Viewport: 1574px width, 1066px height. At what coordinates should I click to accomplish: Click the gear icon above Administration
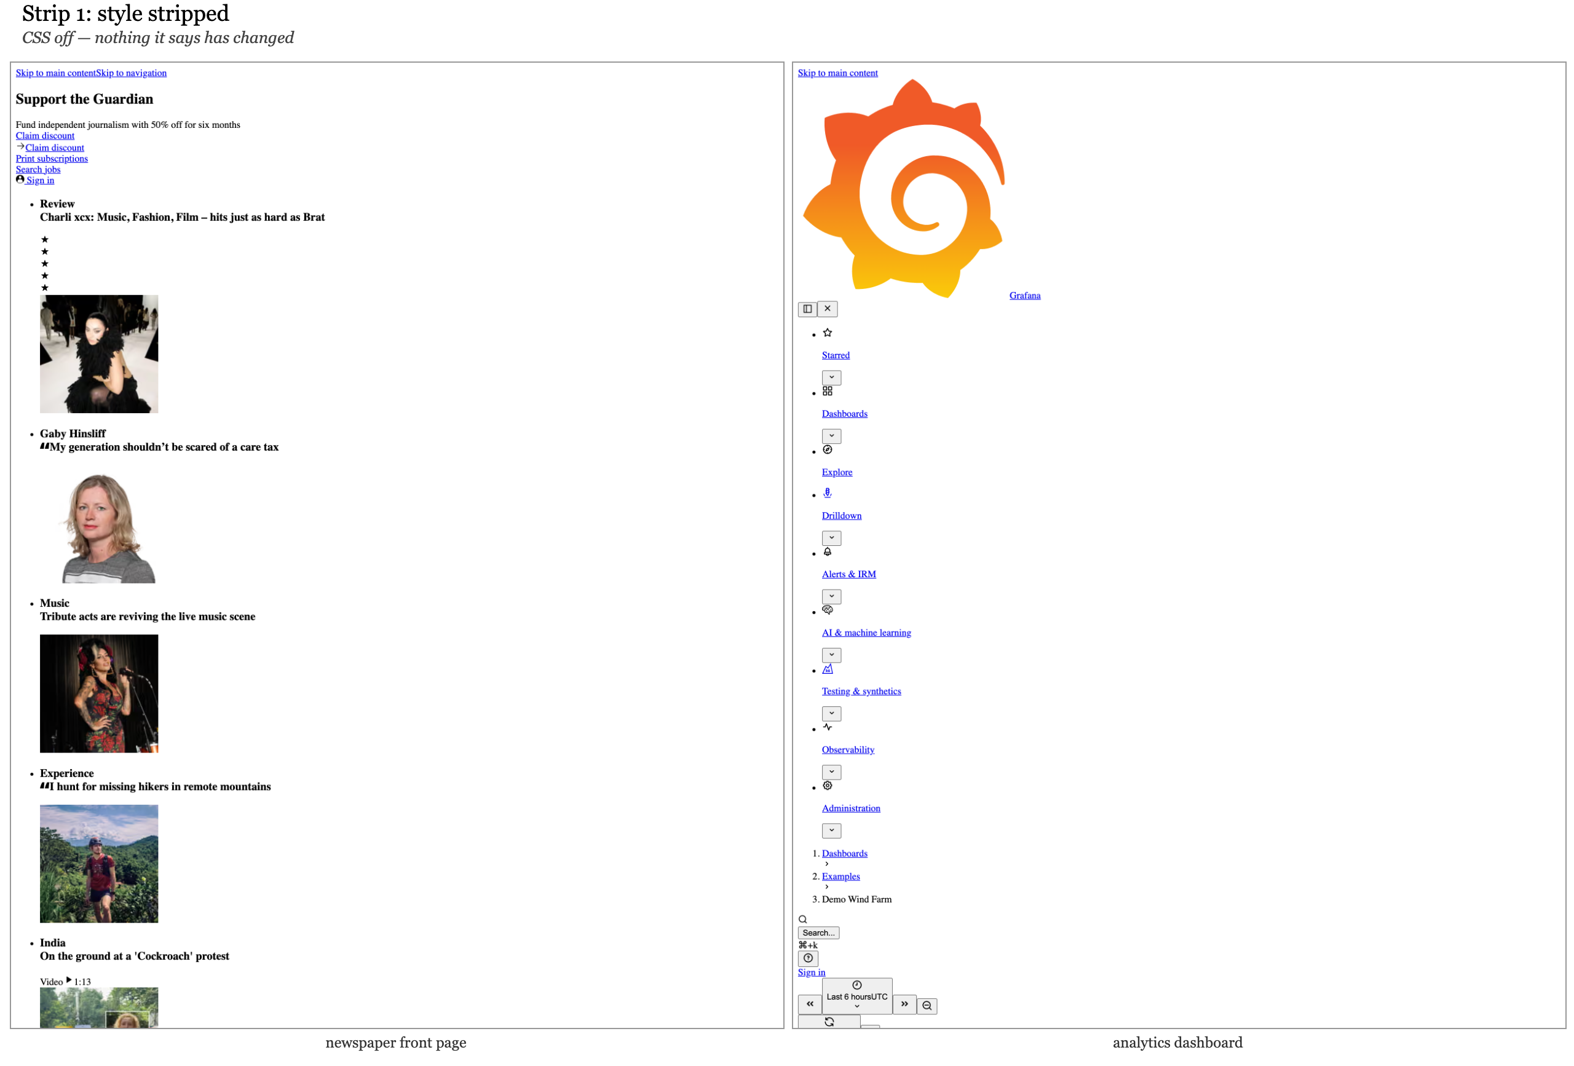[828, 786]
